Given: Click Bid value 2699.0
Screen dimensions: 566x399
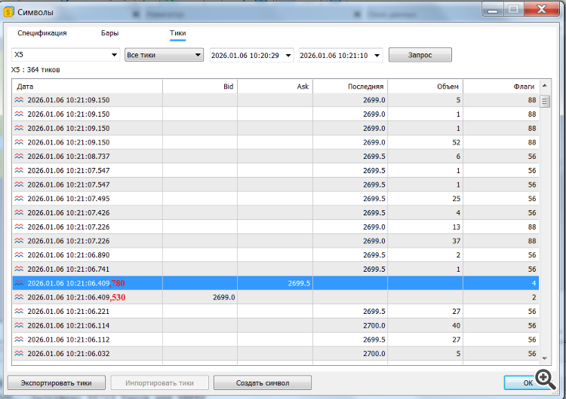Looking at the screenshot, I should [224, 297].
